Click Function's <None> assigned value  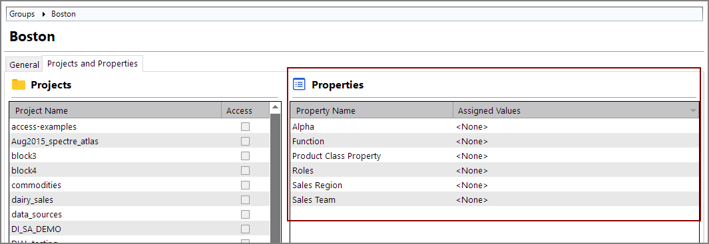coord(471,142)
